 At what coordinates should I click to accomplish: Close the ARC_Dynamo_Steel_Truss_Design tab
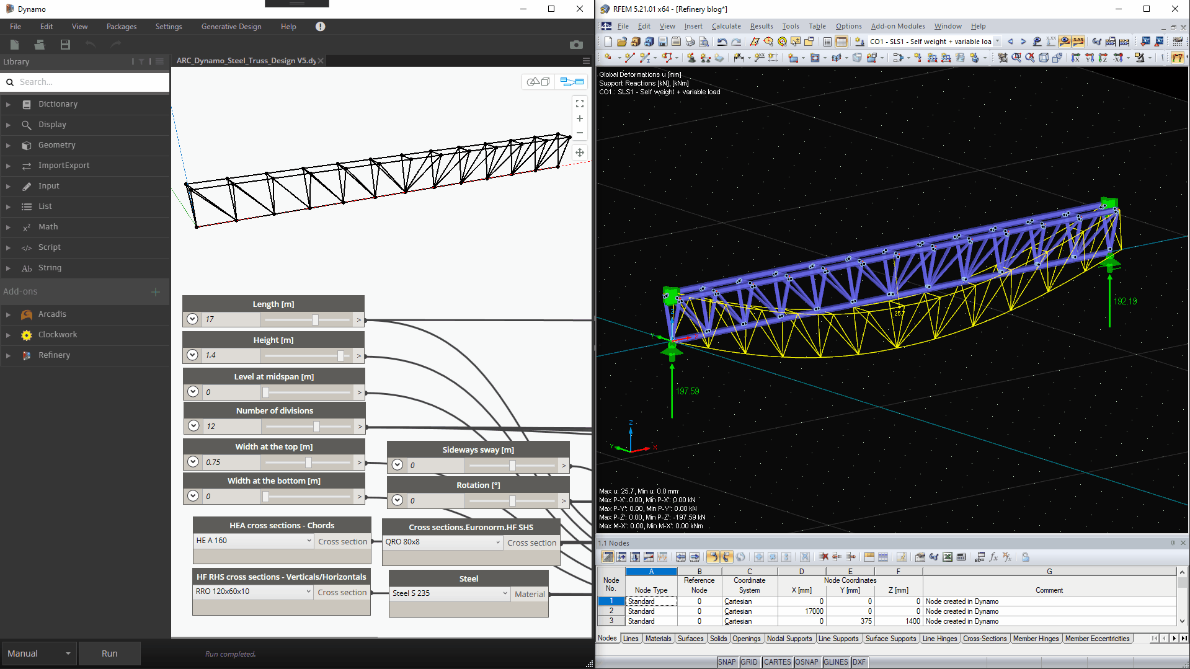tap(321, 61)
